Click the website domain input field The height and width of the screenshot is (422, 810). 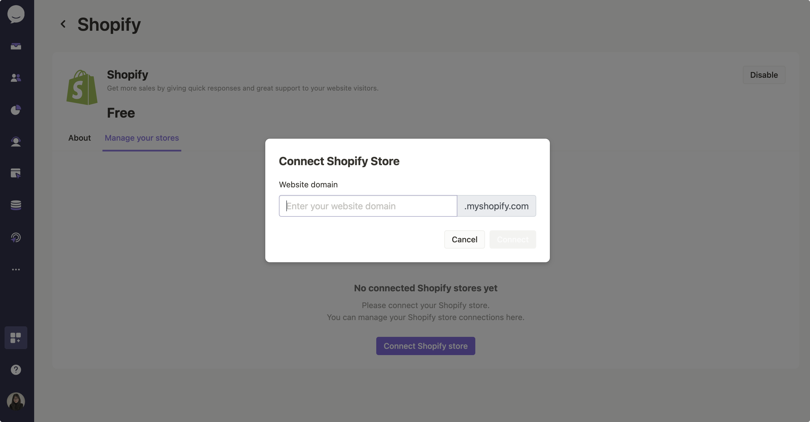point(368,206)
